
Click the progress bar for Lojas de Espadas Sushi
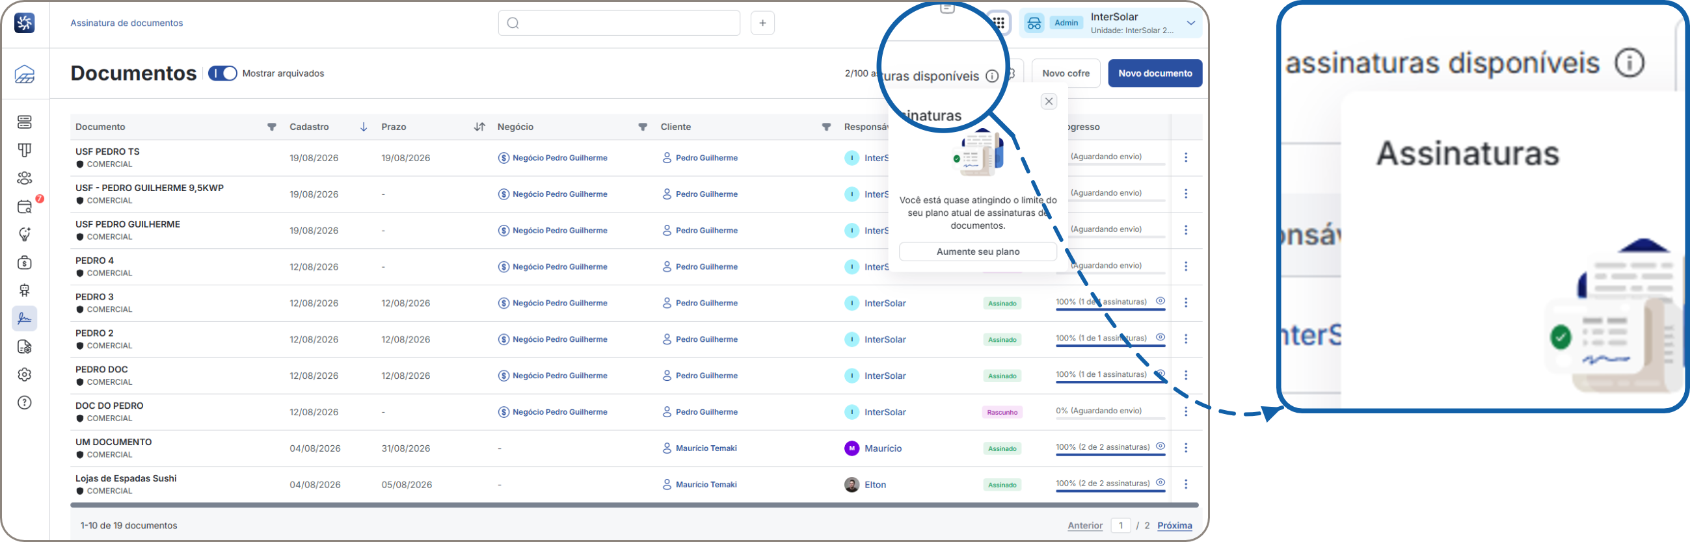click(x=1110, y=491)
